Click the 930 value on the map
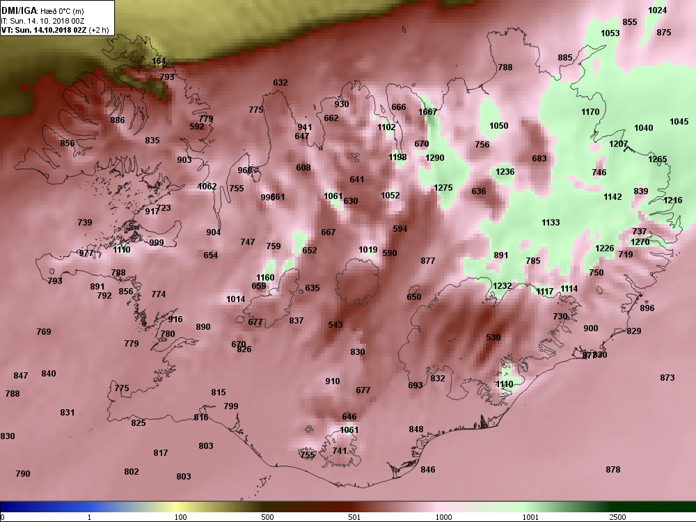The width and height of the screenshot is (696, 522). click(x=341, y=104)
